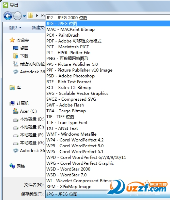Open the recent locations arrow beside Forward
Viewport: 170px width, 200px height.
point(24,16)
